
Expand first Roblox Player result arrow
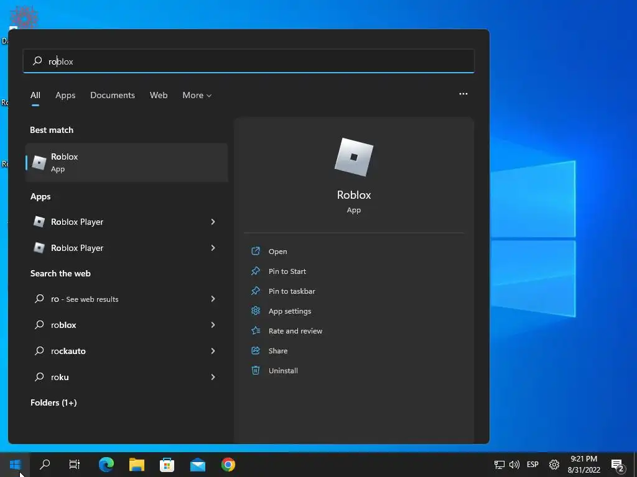click(213, 222)
